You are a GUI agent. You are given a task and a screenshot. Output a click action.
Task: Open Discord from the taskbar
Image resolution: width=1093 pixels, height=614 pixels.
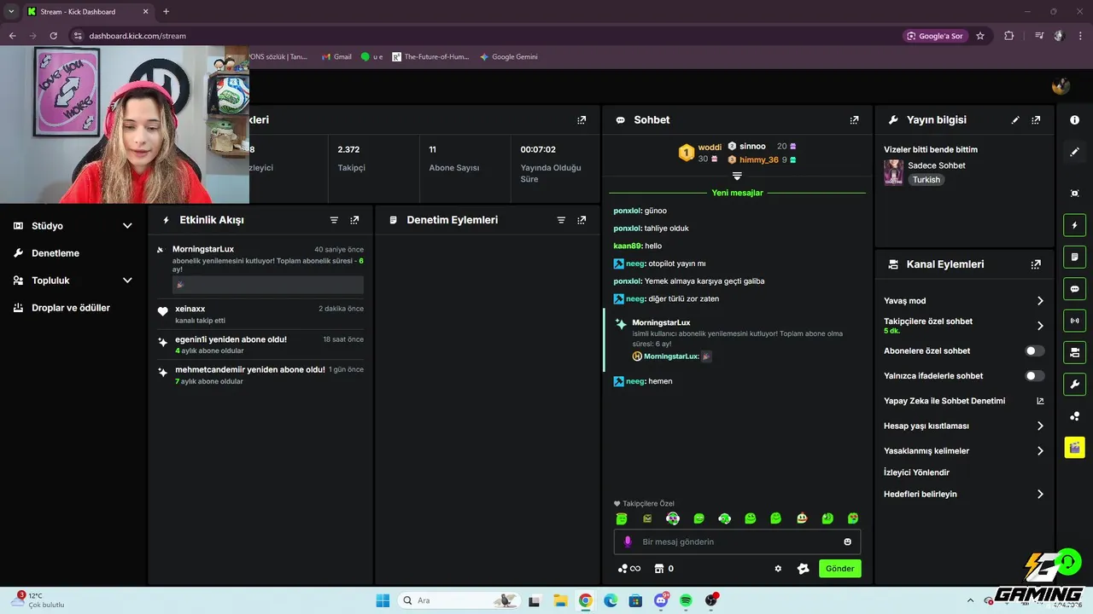click(x=661, y=600)
